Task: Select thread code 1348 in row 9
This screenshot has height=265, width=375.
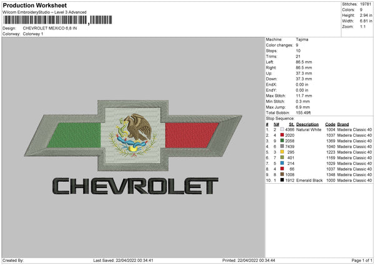Action: 331,174
